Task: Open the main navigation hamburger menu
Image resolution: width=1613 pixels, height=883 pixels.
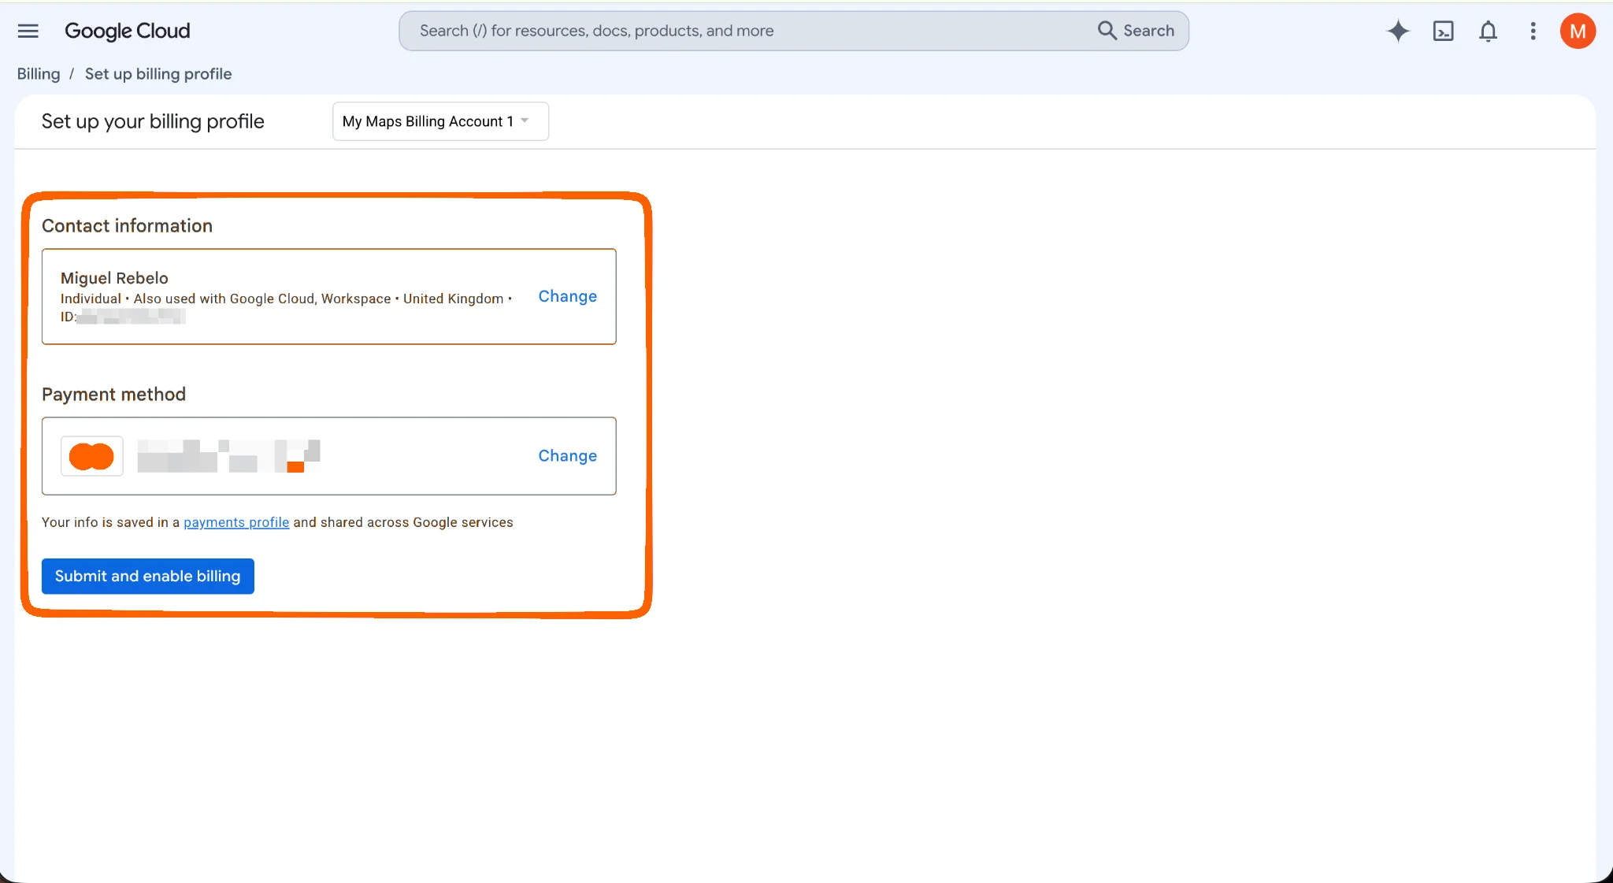Action: (x=28, y=31)
